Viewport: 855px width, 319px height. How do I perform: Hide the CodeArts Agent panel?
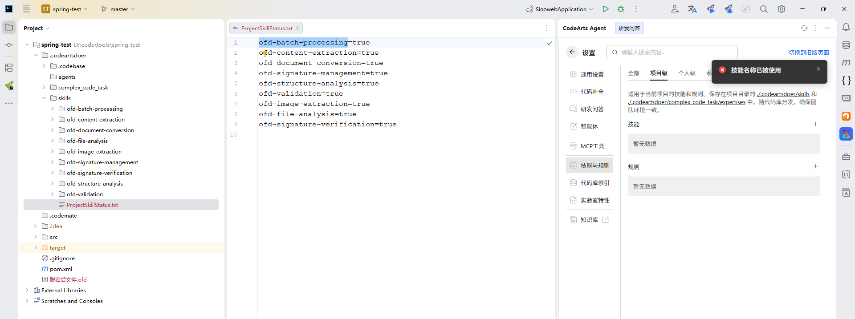(x=827, y=28)
